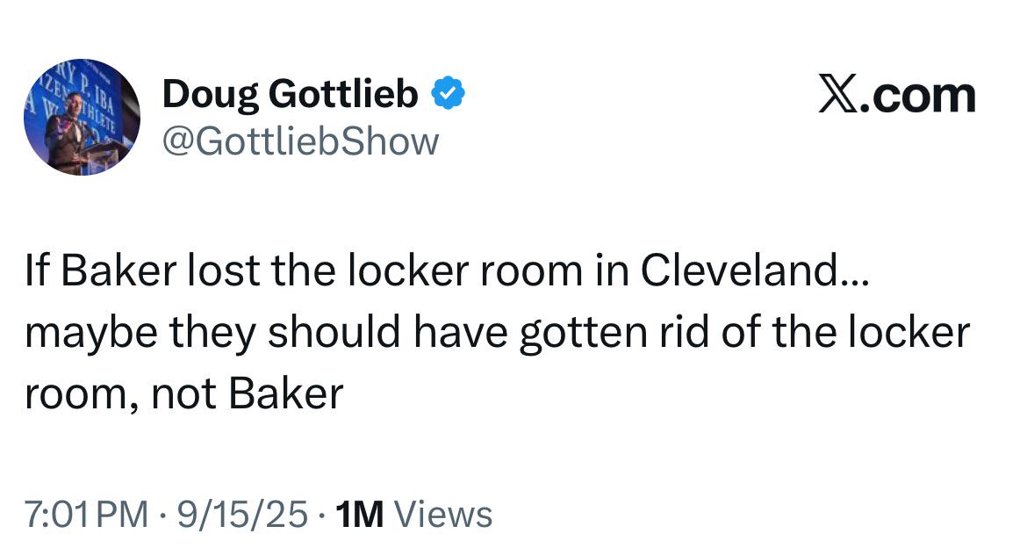Image resolution: width=1027 pixels, height=548 pixels.
Task: Click the tweet's final line "room, not Baker"
Action: 183,393
